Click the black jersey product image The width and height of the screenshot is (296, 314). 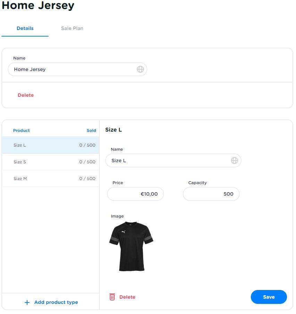pyautogui.click(x=131, y=246)
